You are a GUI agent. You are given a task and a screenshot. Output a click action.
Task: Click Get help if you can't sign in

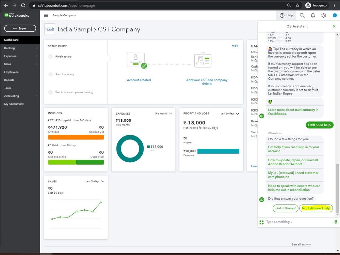(293, 149)
